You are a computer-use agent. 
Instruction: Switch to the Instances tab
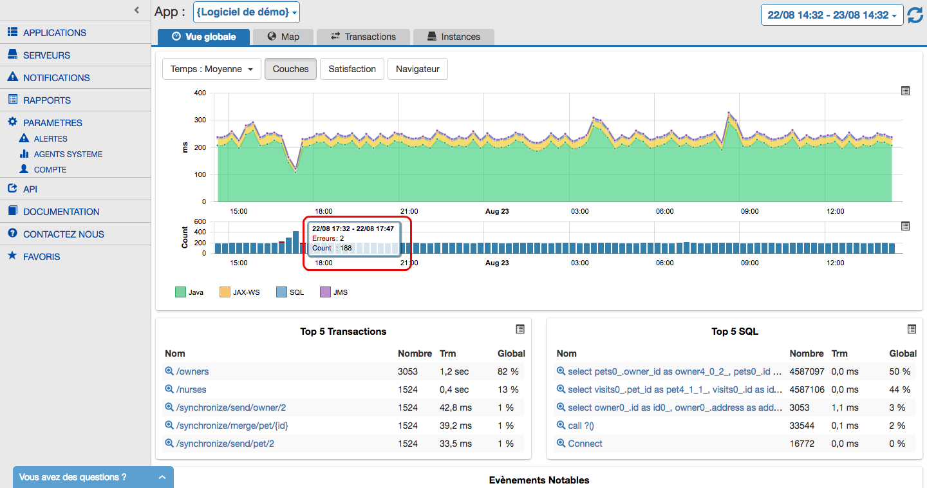pyautogui.click(x=453, y=37)
